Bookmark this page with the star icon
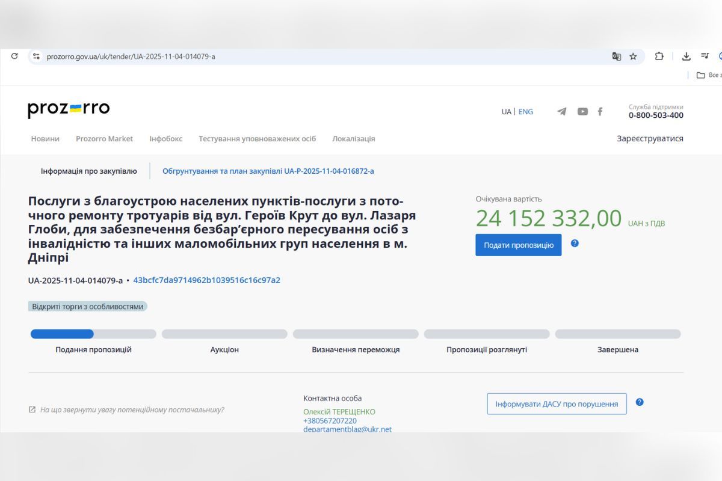Image resolution: width=722 pixels, height=481 pixels. click(632, 56)
